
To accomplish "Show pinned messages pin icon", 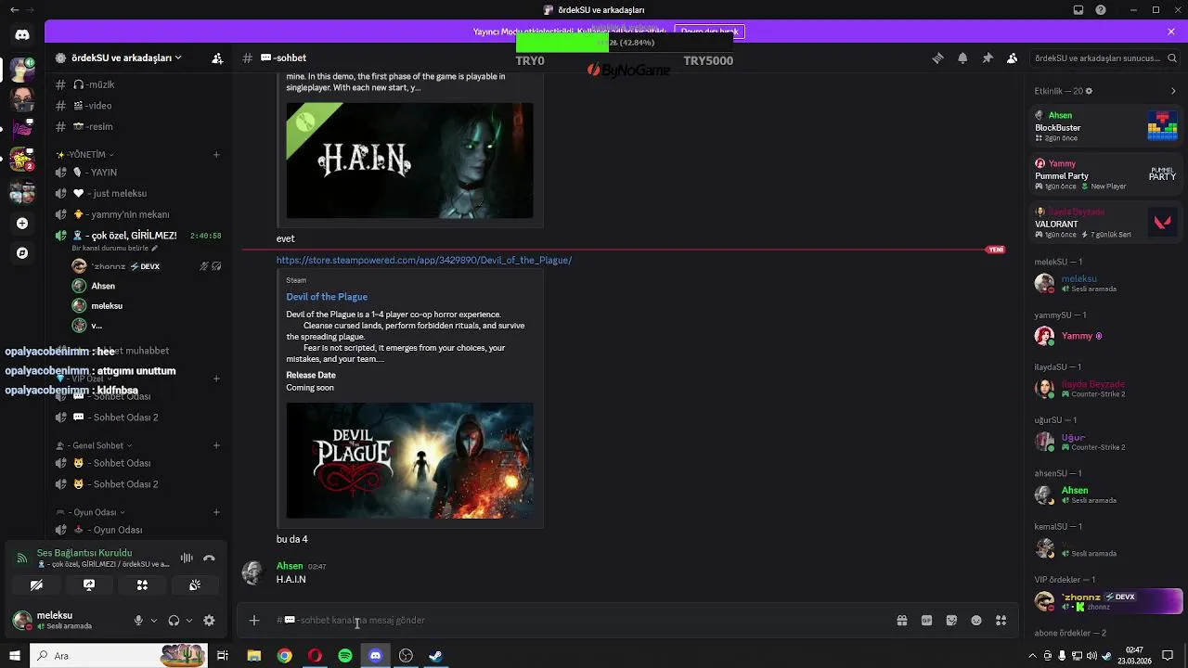I will [988, 58].
